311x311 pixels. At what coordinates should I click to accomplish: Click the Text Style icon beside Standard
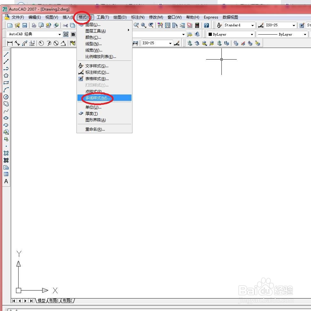tap(219, 25)
